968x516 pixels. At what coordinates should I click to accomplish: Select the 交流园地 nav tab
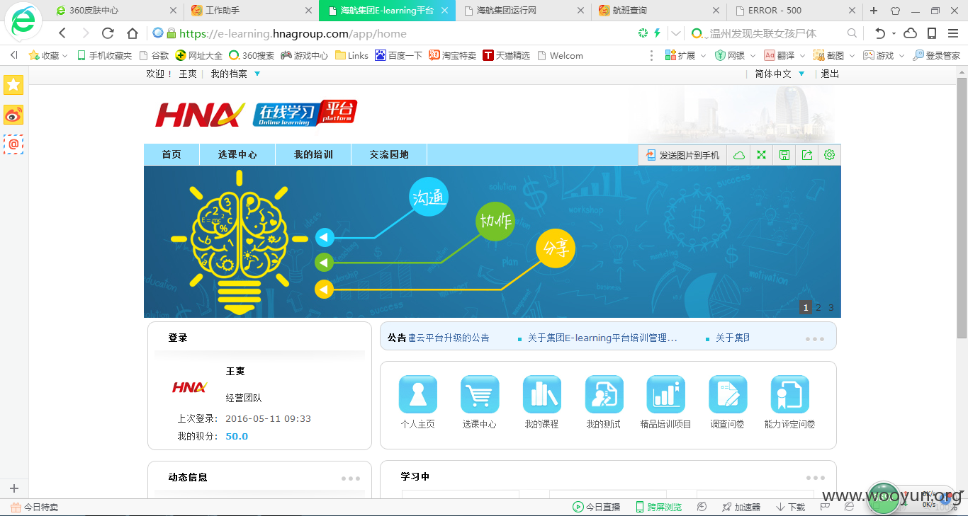[389, 154]
